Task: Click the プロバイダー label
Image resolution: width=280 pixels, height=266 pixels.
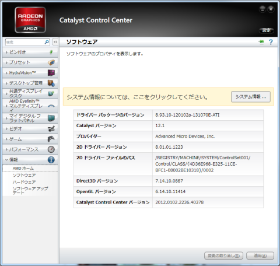Action: pyautogui.click(x=89, y=136)
